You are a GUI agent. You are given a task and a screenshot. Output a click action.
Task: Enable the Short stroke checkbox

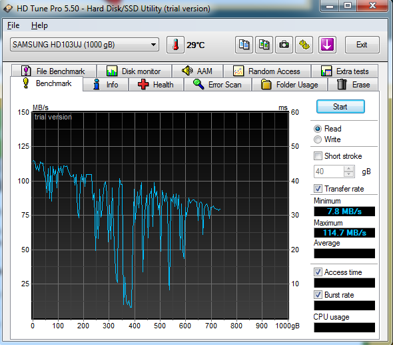(318, 156)
